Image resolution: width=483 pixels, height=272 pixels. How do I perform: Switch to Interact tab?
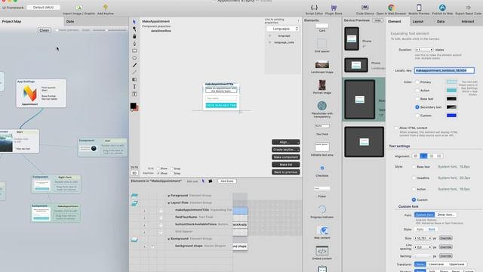click(x=468, y=22)
